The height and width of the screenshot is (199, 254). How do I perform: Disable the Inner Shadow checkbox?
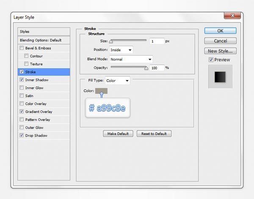tap(22, 80)
